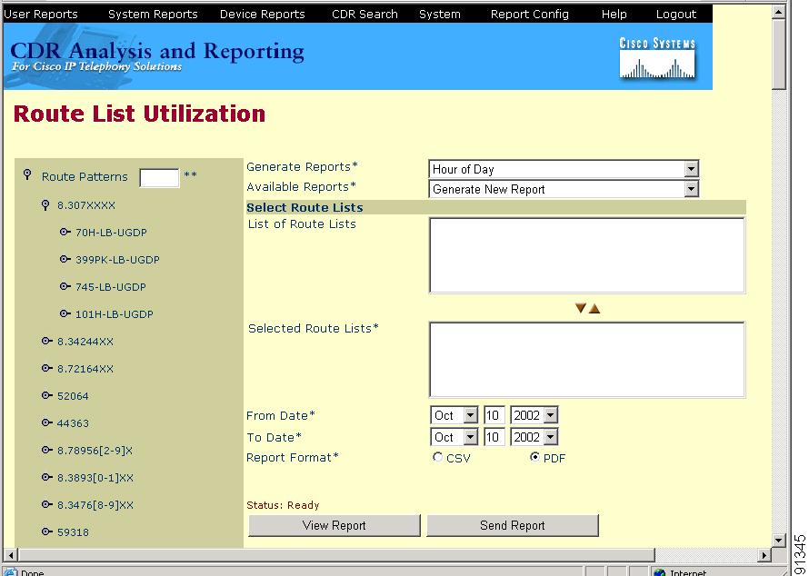
Task: Open the Help menu
Action: click(614, 14)
